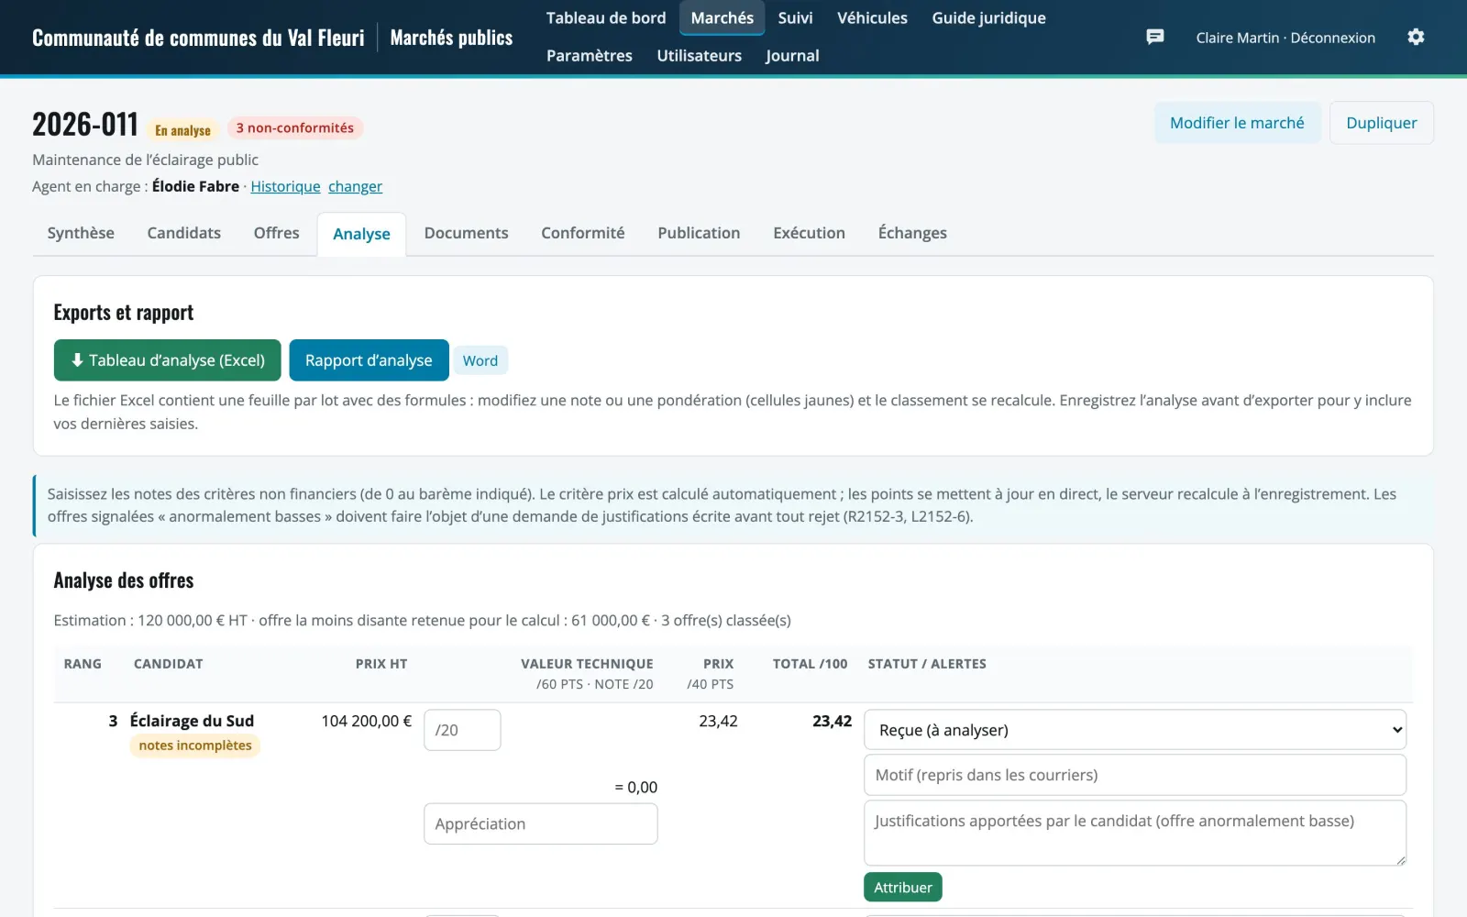Image resolution: width=1467 pixels, height=917 pixels.
Task: Switch to the Conformité tab
Action: 582,233
